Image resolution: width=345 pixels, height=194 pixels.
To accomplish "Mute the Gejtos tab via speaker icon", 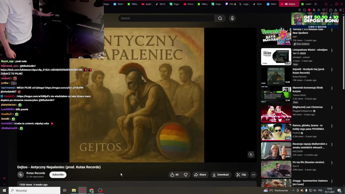I will pyautogui.click(x=286, y=4).
